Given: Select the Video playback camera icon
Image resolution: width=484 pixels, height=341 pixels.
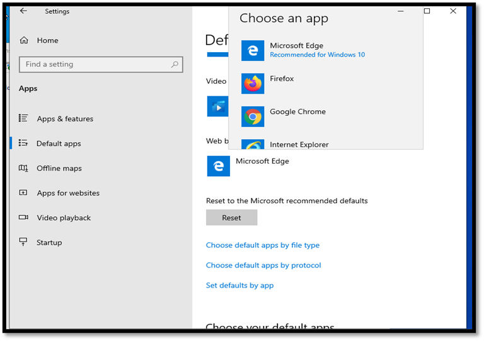Looking at the screenshot, I should [x=23, y=217].
